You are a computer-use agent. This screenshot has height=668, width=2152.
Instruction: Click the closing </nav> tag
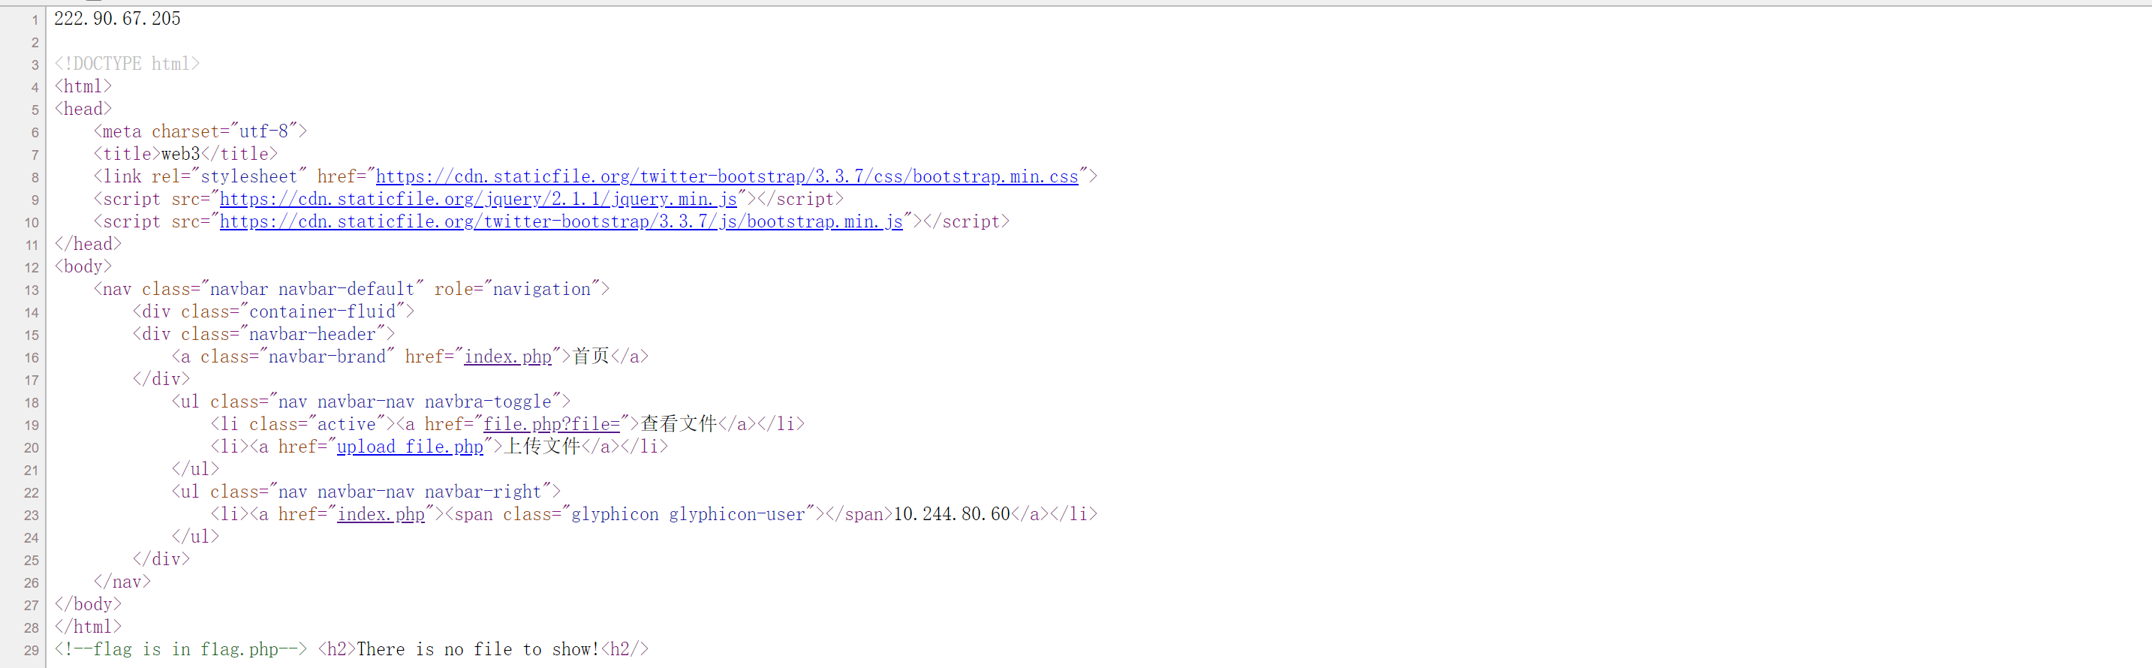point(122,582)
